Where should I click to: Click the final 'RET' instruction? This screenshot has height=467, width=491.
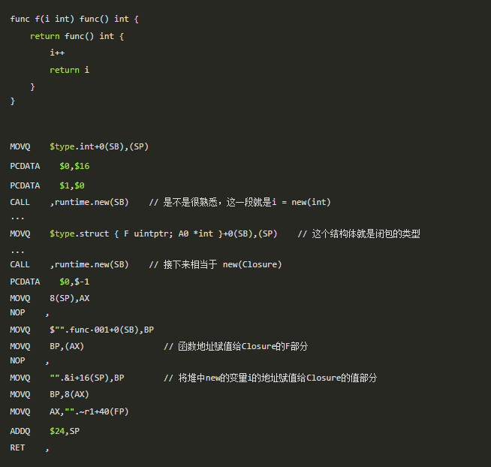click(17, 447)
